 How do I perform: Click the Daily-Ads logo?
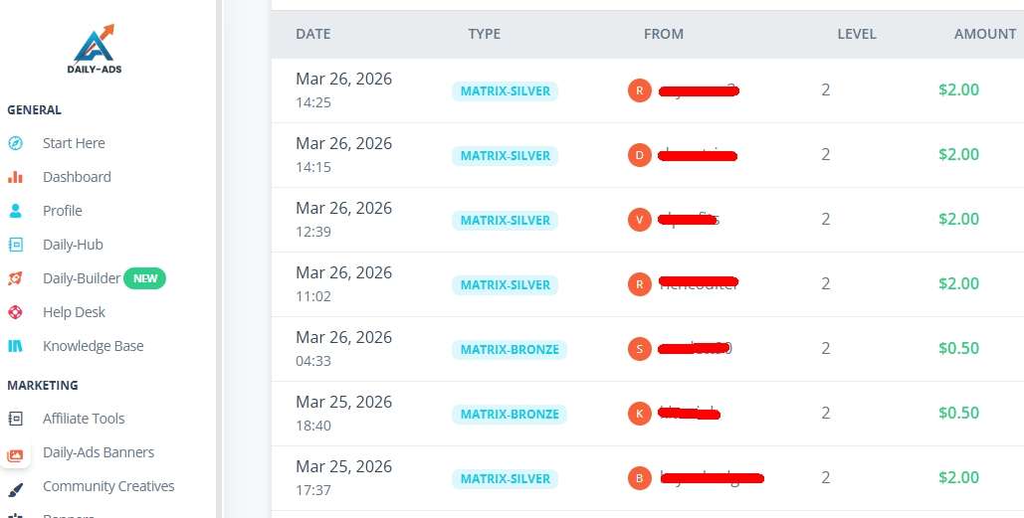[x=95, y=49]
